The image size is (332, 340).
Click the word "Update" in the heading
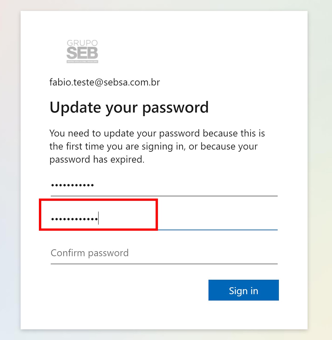pos(75,107)
